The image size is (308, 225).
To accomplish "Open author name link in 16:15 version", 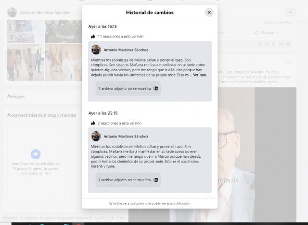I will click(x=126, y=49).
